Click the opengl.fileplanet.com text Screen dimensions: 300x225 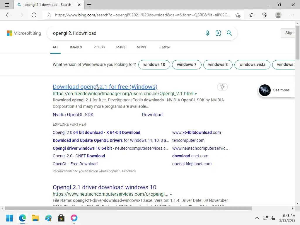click(x=192, y=164)
